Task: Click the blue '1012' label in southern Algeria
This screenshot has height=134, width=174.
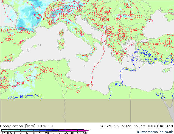Action: tap(23, 97)
